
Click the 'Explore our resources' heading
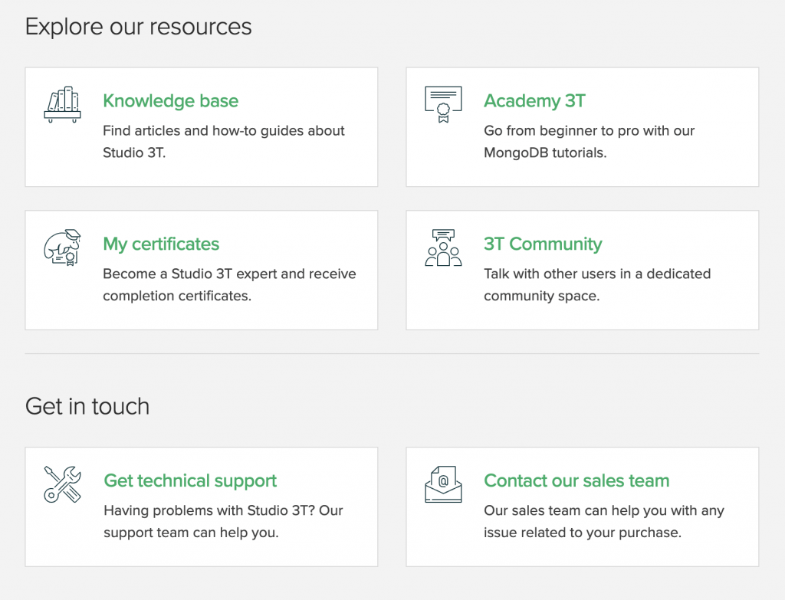(x=138, y=27)
